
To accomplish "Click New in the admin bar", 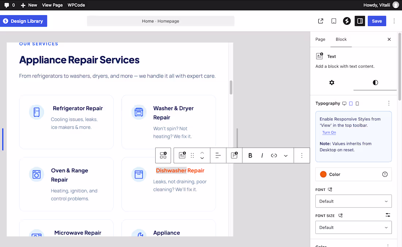I will [29, 5].
